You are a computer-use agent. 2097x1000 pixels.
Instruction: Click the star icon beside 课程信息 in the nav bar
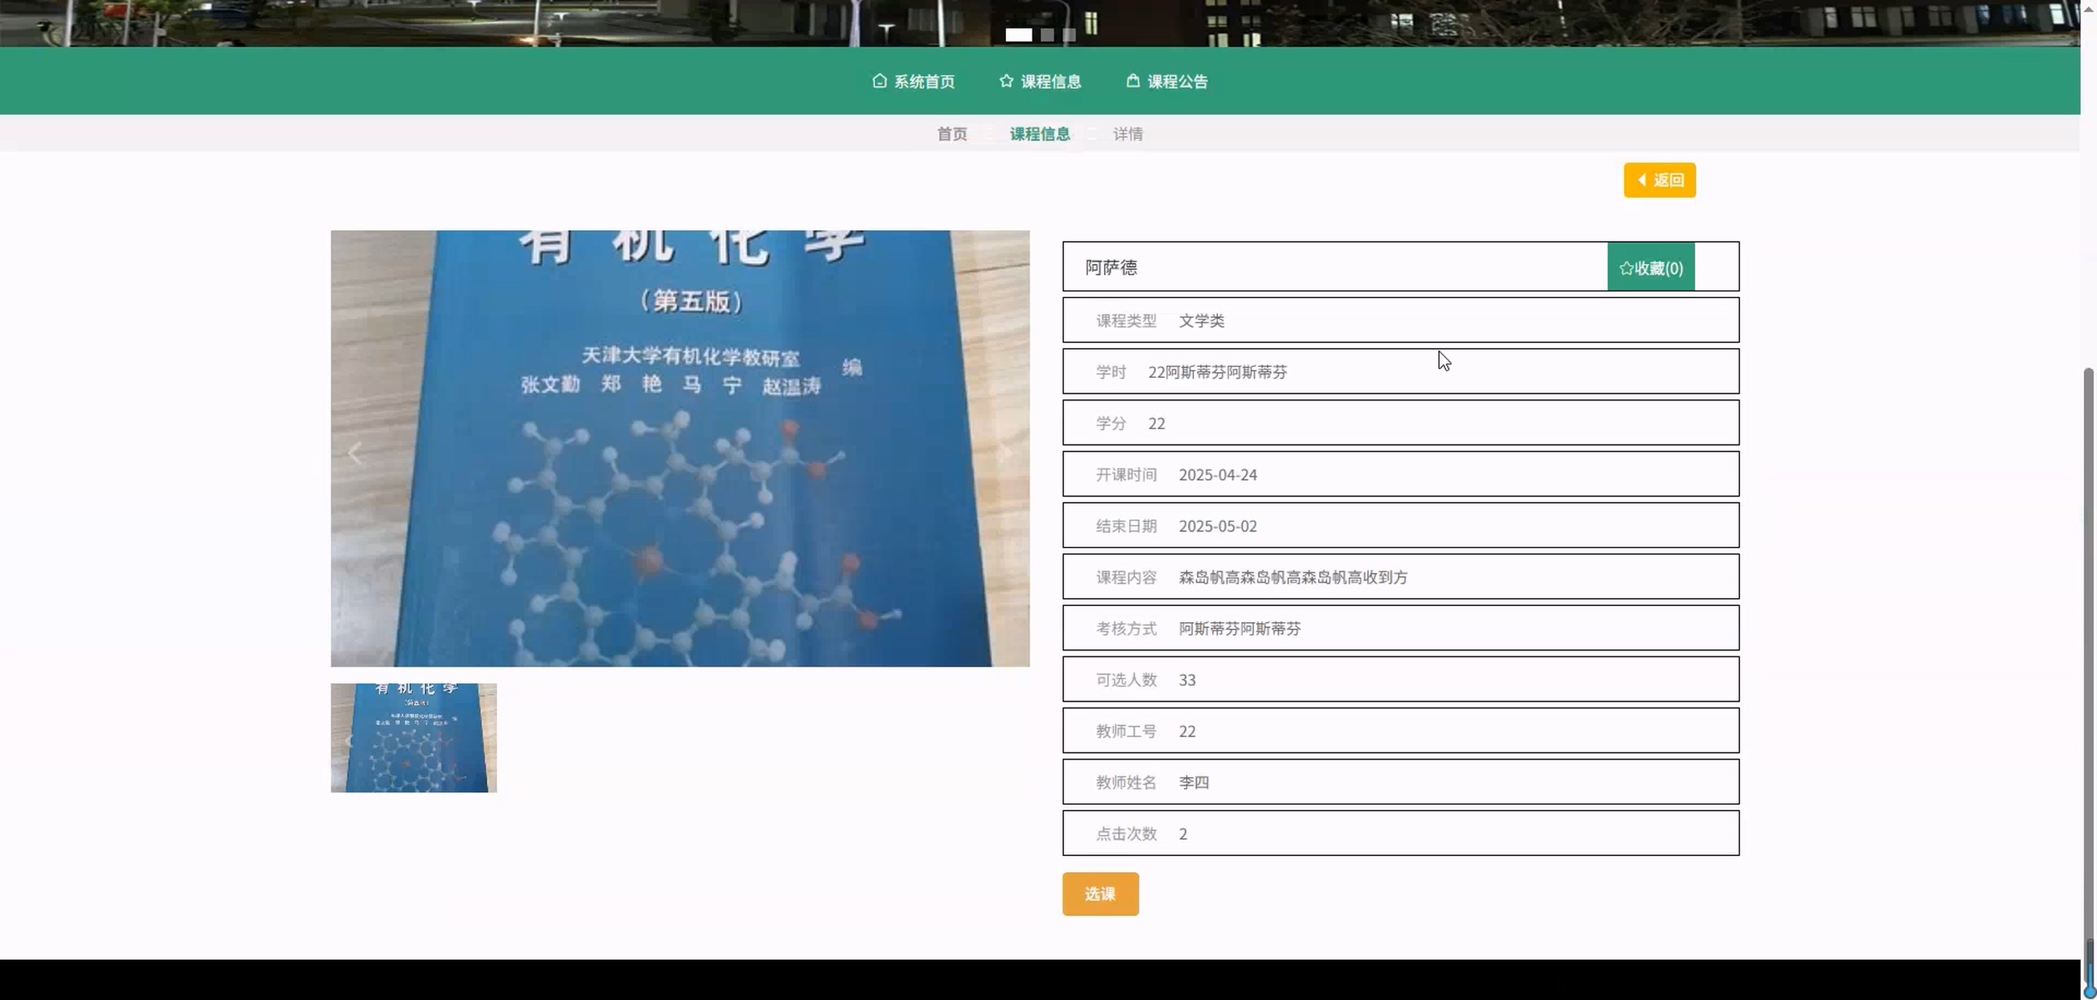1006,80
